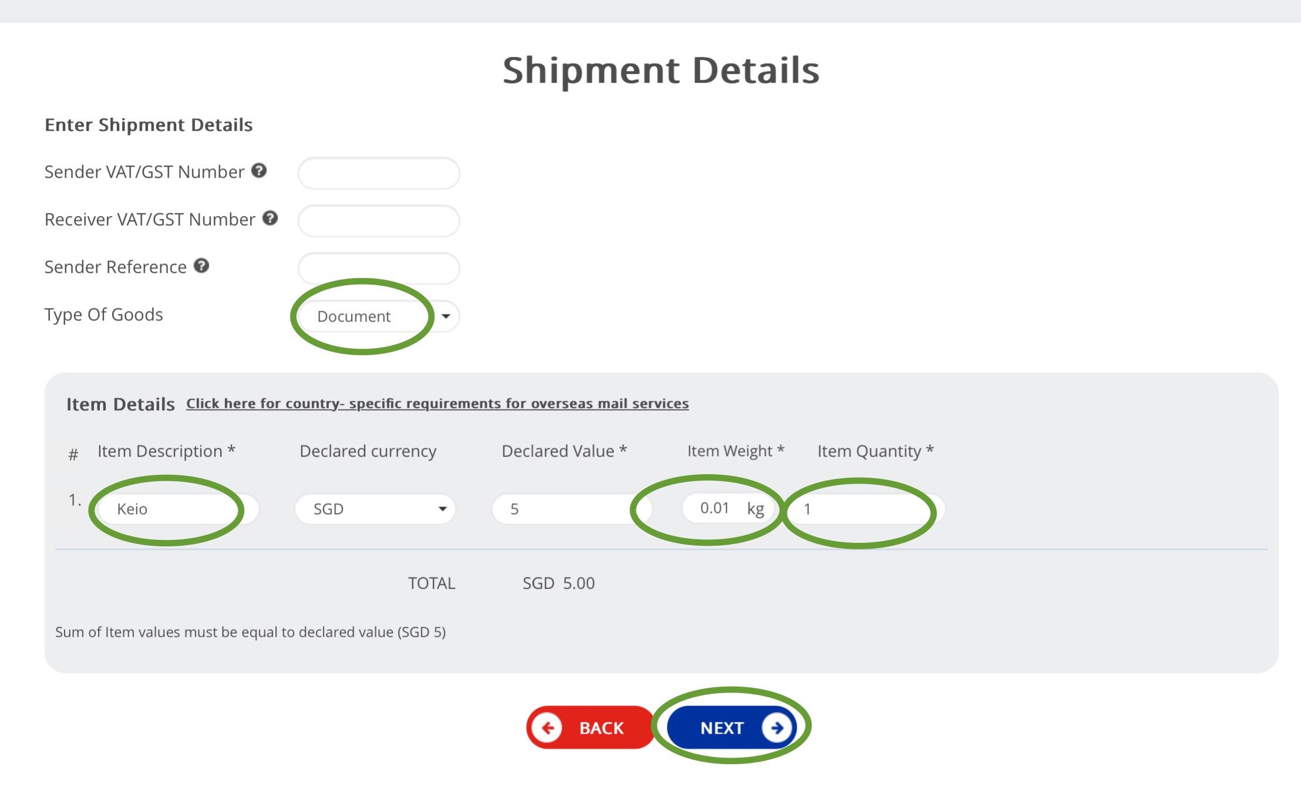Screen dimensions: 1301x787
Task: Click the NEXT button
Action: 732,728
